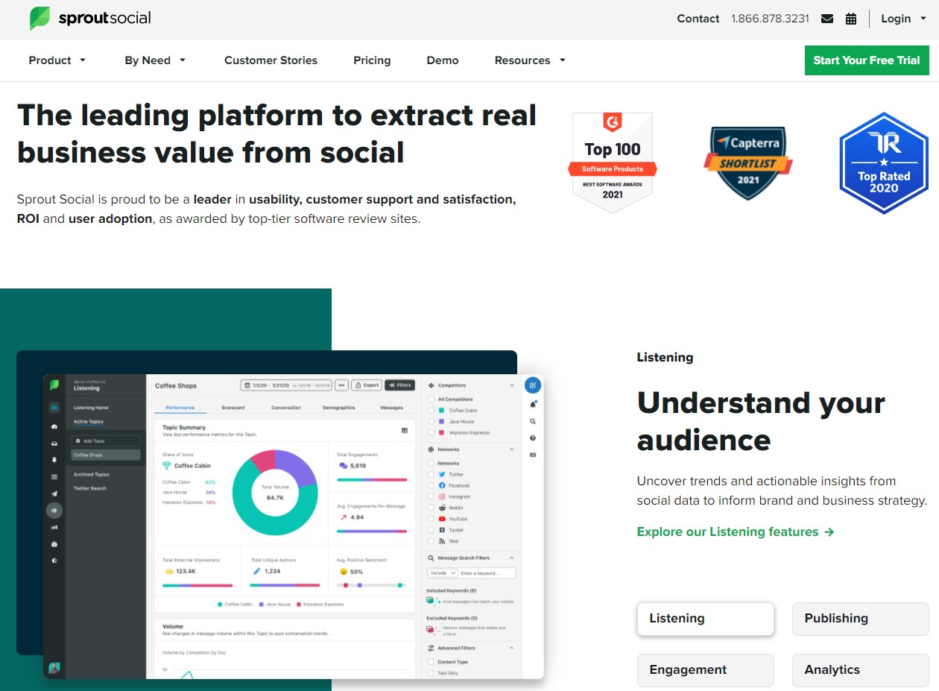This screenshot has height=691, width=939.
Task: Open the By Need dropdown menu
Action: pos(155,60)
